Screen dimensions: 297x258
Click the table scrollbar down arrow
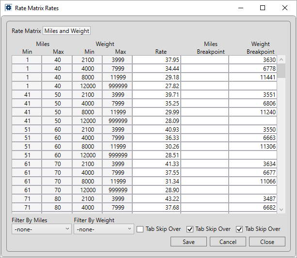click(281, 209)
